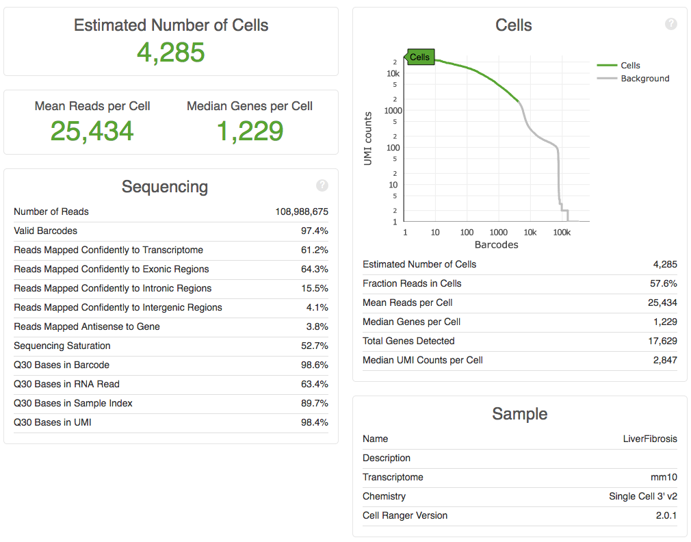The image size is (691, 542).
Task: Toggle the Cells series in chart legend
Action: click(x=618, y=65)
